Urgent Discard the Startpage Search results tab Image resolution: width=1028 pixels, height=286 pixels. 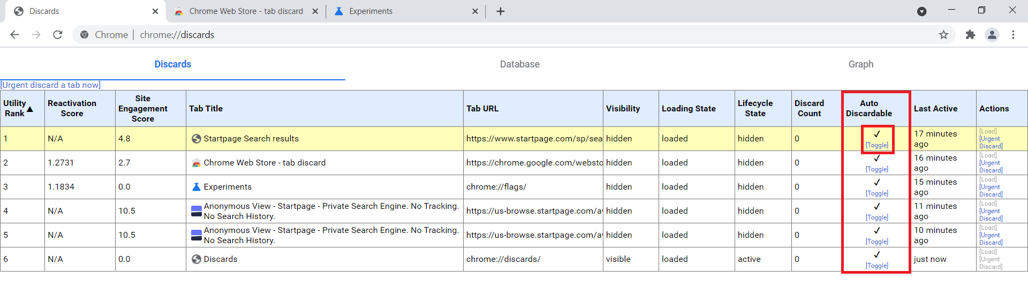[x=991, y=142]
